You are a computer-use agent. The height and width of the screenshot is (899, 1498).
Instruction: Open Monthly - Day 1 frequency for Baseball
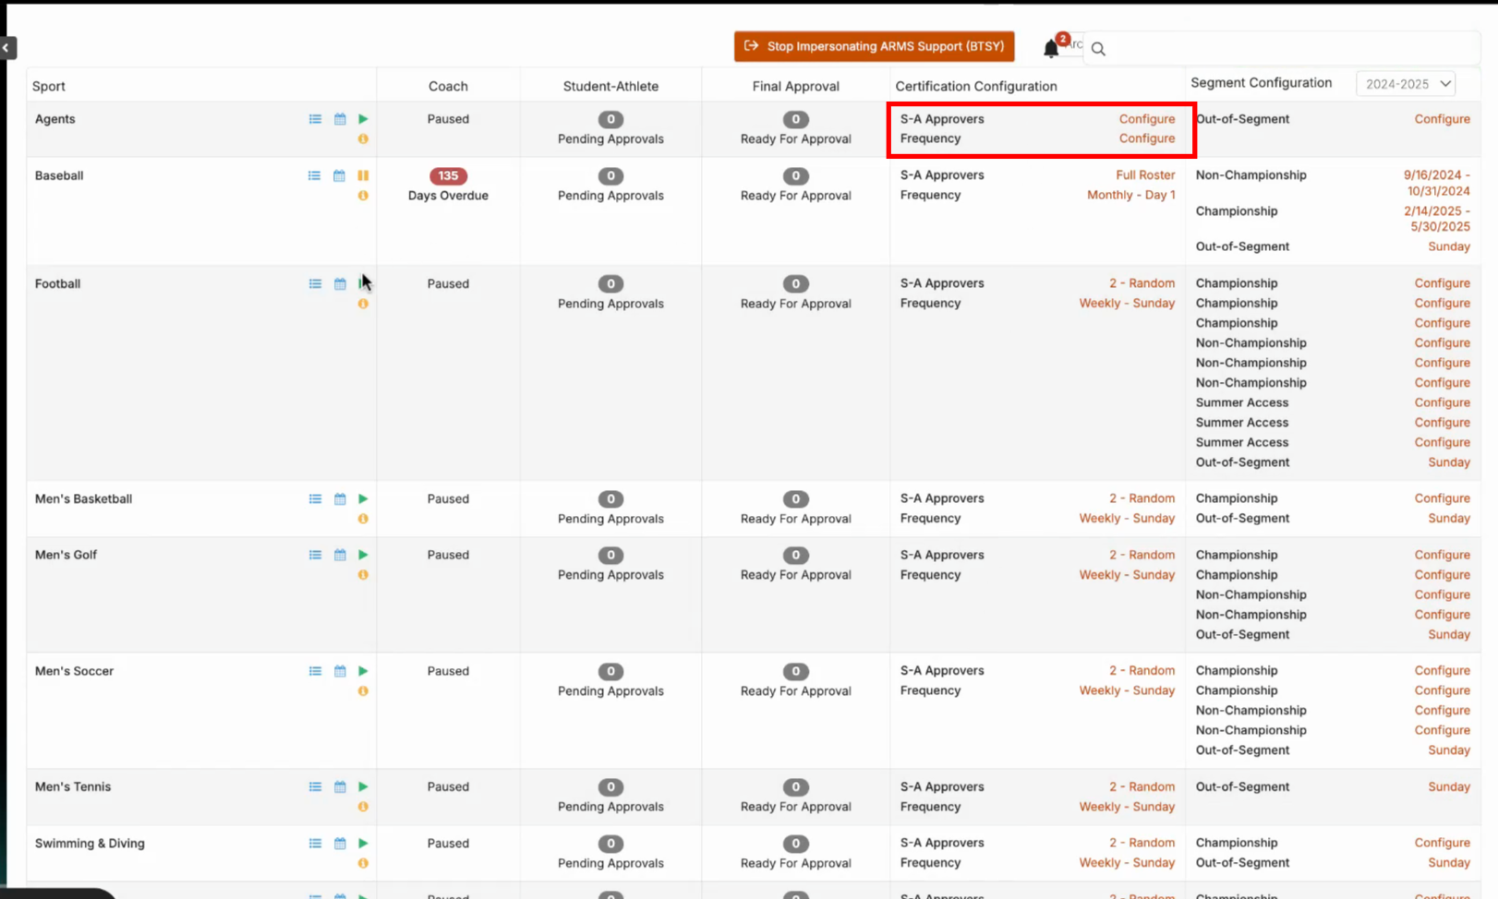pyautogui.click(x=1131, y=195)
